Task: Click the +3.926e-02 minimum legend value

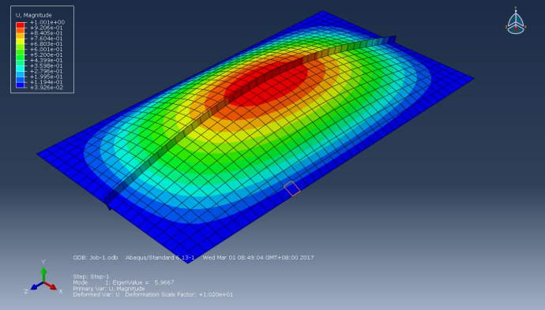Action: tap(47, 88)
